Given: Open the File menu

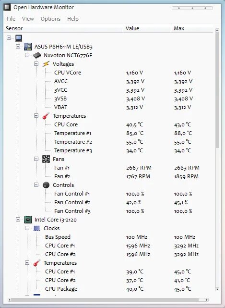Looking at the screenshot, I should [x=11, y=19].
